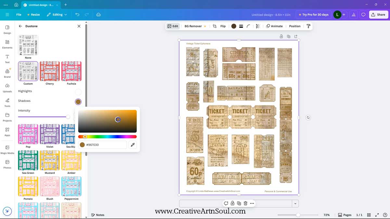
Task: Open the comments speech bubble icon
Action: tap(363, 15)
